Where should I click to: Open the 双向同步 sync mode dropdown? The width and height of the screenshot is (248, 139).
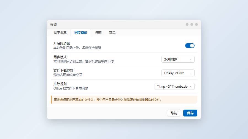(x=178, y=59)
